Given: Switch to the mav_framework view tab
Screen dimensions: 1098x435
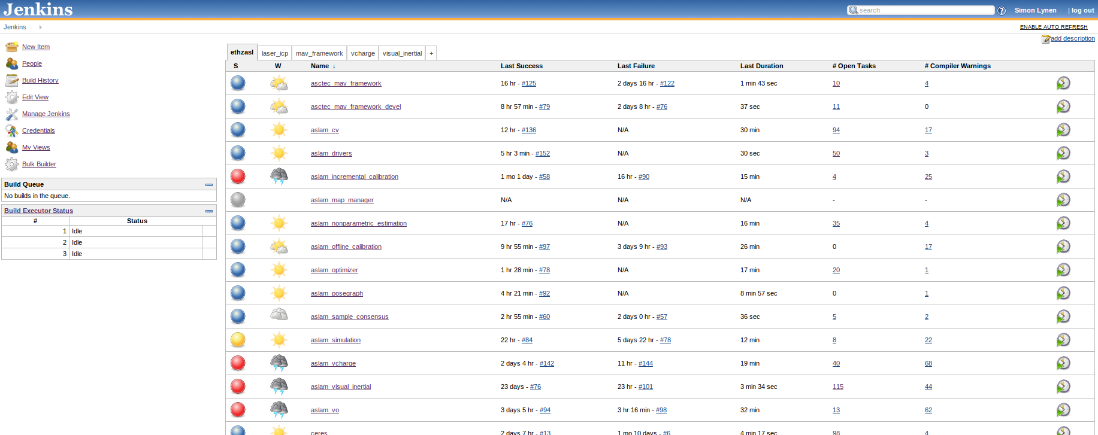Looking at the screenshot, I should [x=319, y=53].
